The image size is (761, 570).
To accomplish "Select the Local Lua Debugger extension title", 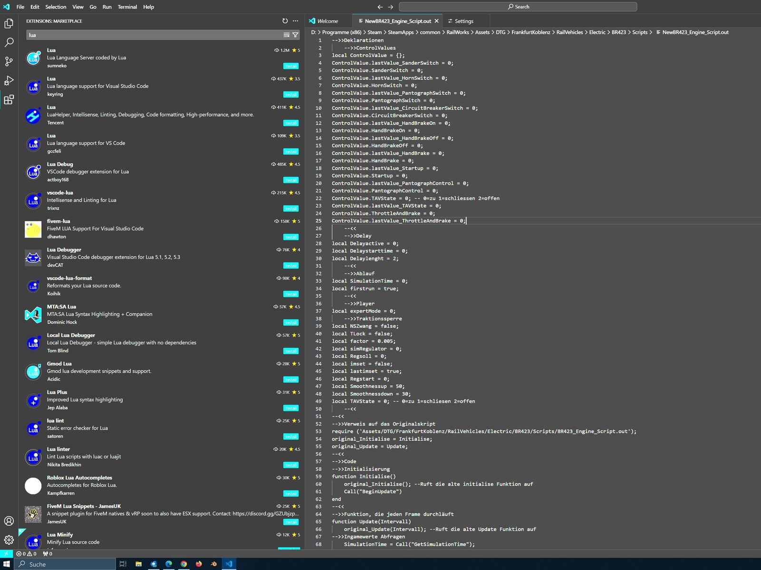I will click(x=71, y=335).
